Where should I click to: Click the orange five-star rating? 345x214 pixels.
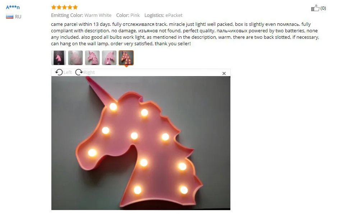64,7
